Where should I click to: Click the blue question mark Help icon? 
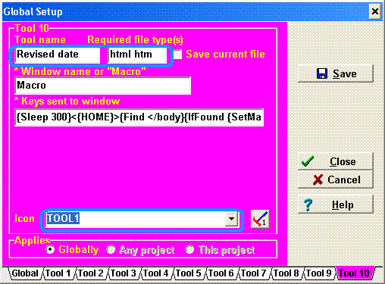[308, 204]
